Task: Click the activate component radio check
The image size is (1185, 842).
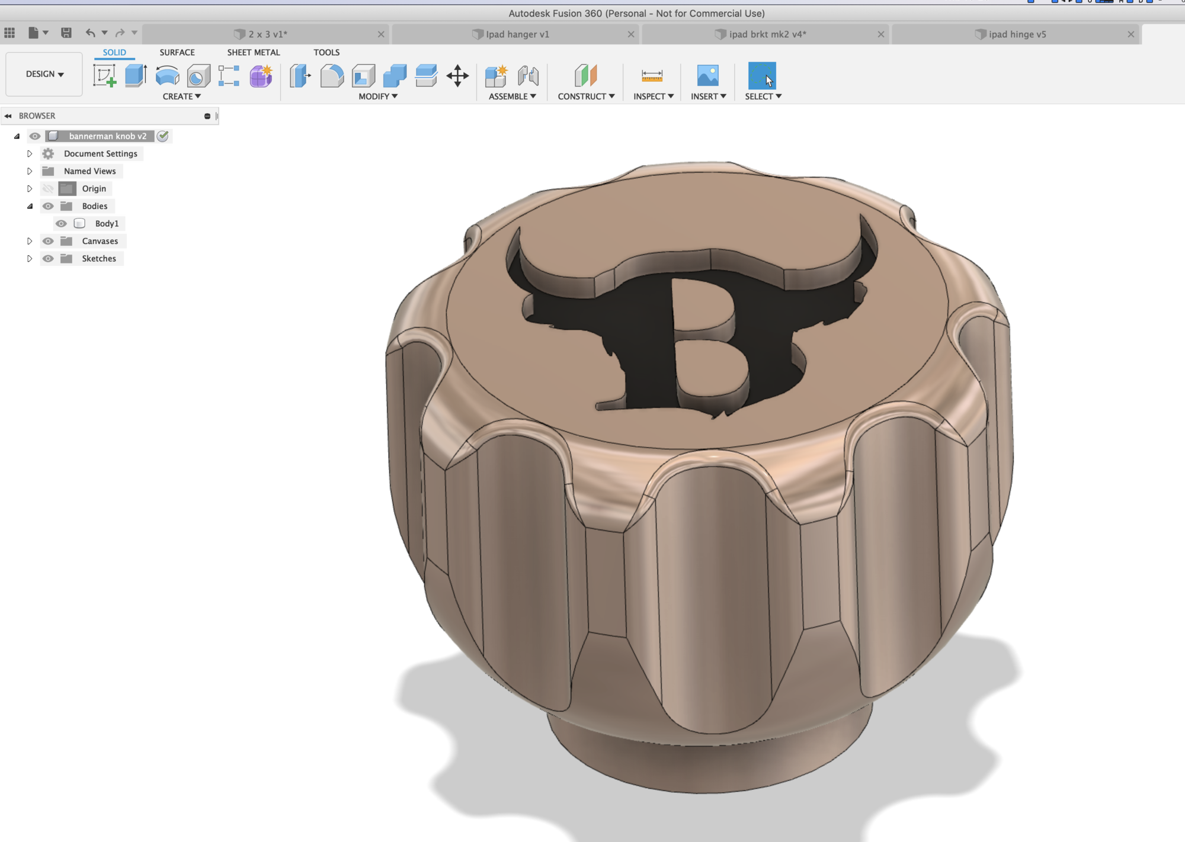Action: pos(163,136)
